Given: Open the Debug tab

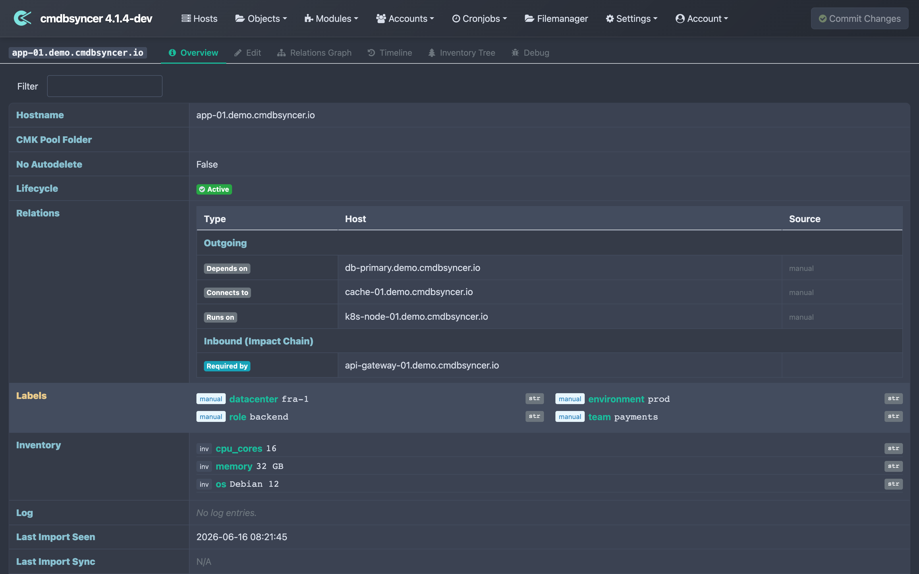Looking at the screenshot, I should pyautogui.click(x=530, y=53).
